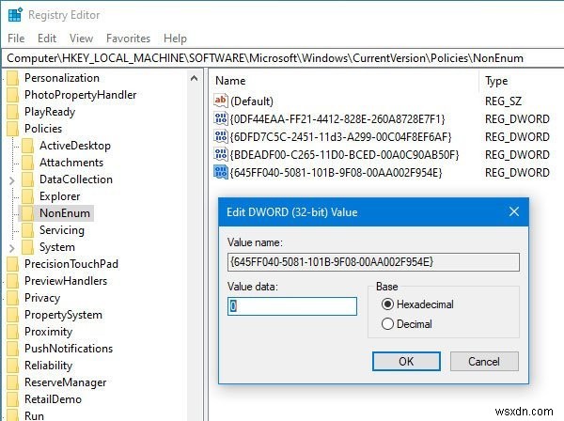
Task: Click the Registry Editor app icon
Action: click(15, 15)
